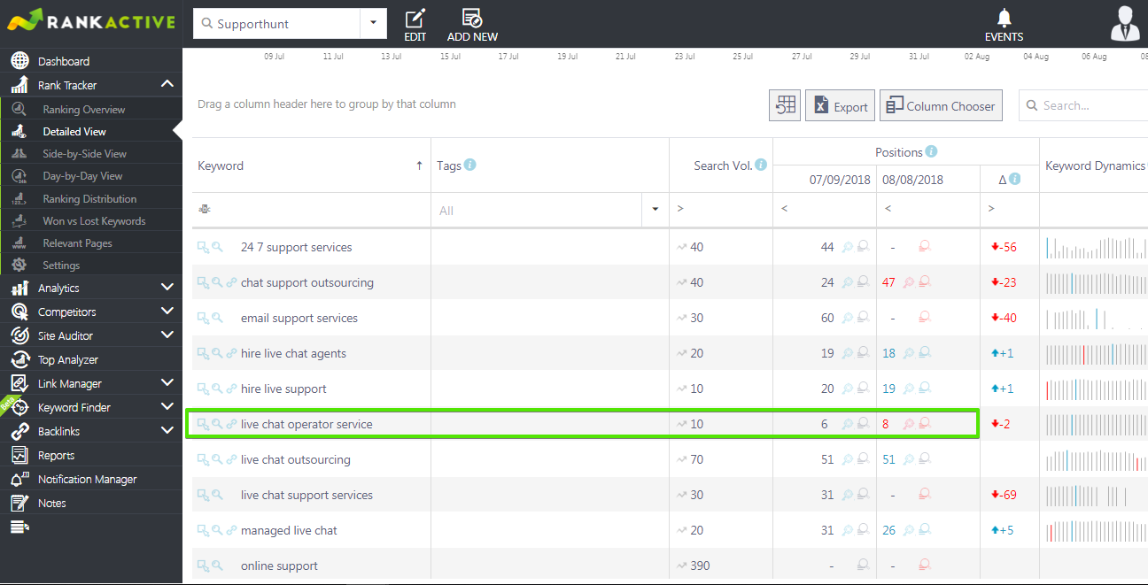Image resolution: width=1148 pixels, height=585 pixels.
Task: Click the Supporthunt project field
Action: click(277, 24)
